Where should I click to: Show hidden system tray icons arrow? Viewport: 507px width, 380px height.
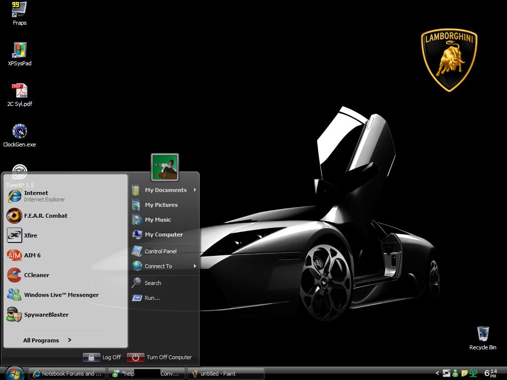click(x=438, y=374)
